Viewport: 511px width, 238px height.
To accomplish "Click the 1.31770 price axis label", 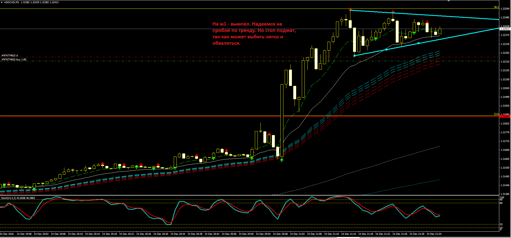I will [x=505, y=132].
